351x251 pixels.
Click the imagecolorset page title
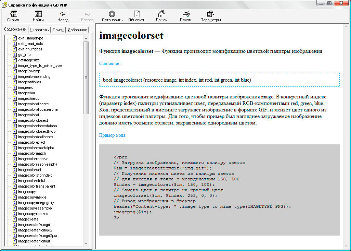tap(131, 35)
